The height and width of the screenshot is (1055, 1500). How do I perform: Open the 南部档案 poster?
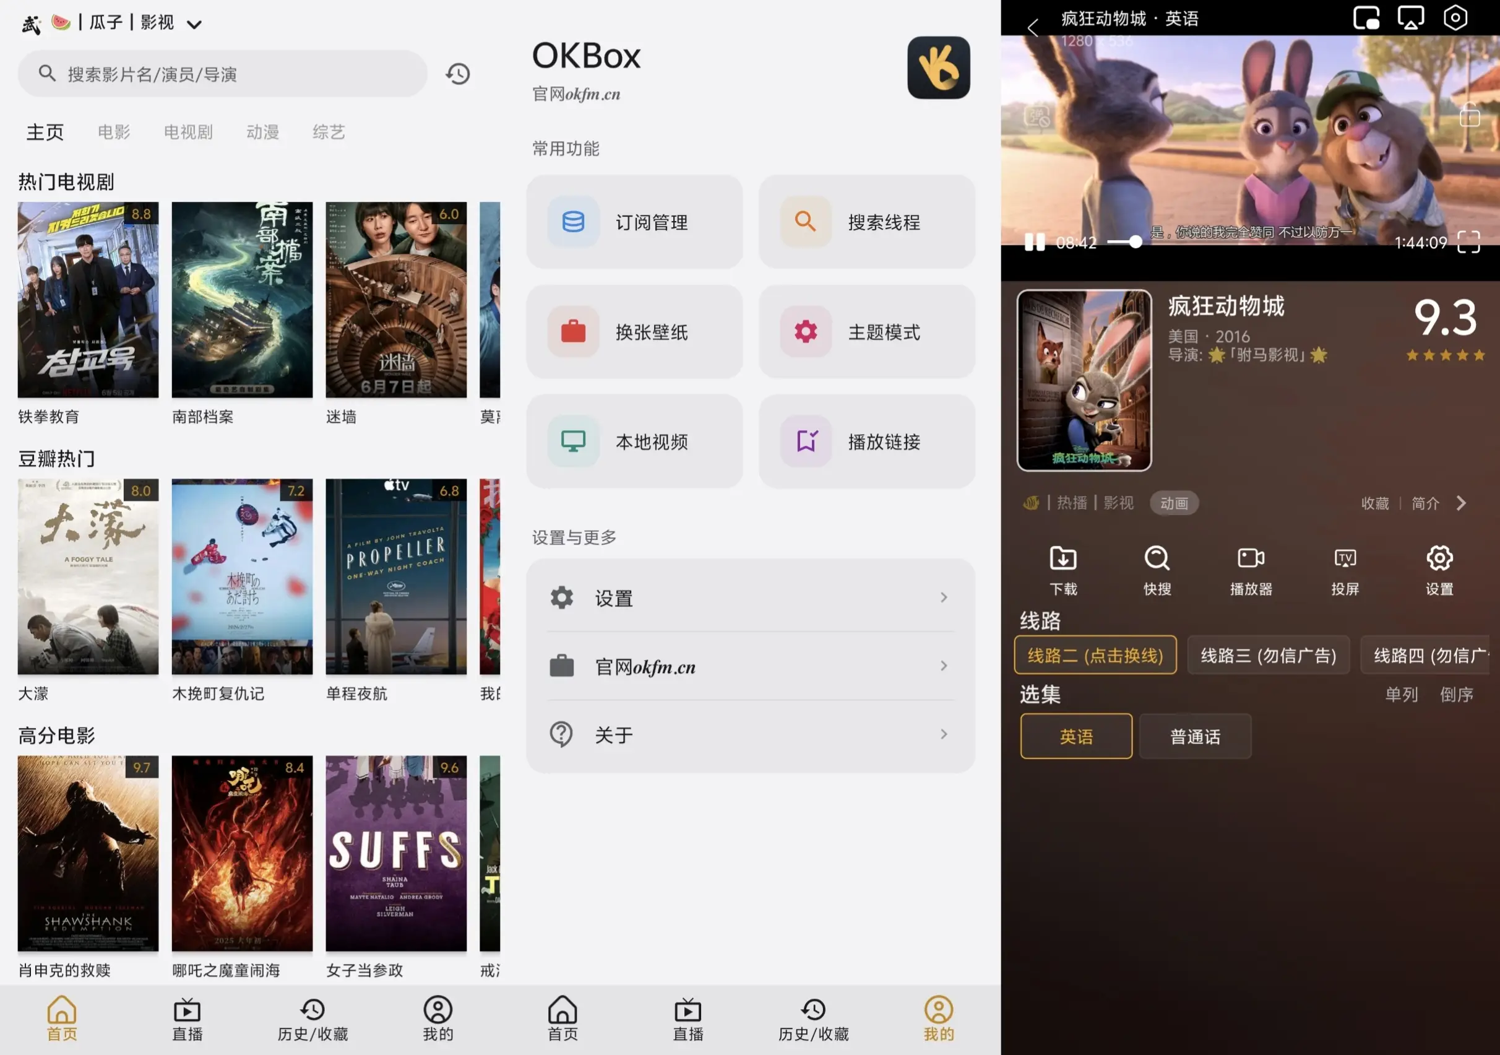pos(243,300)
